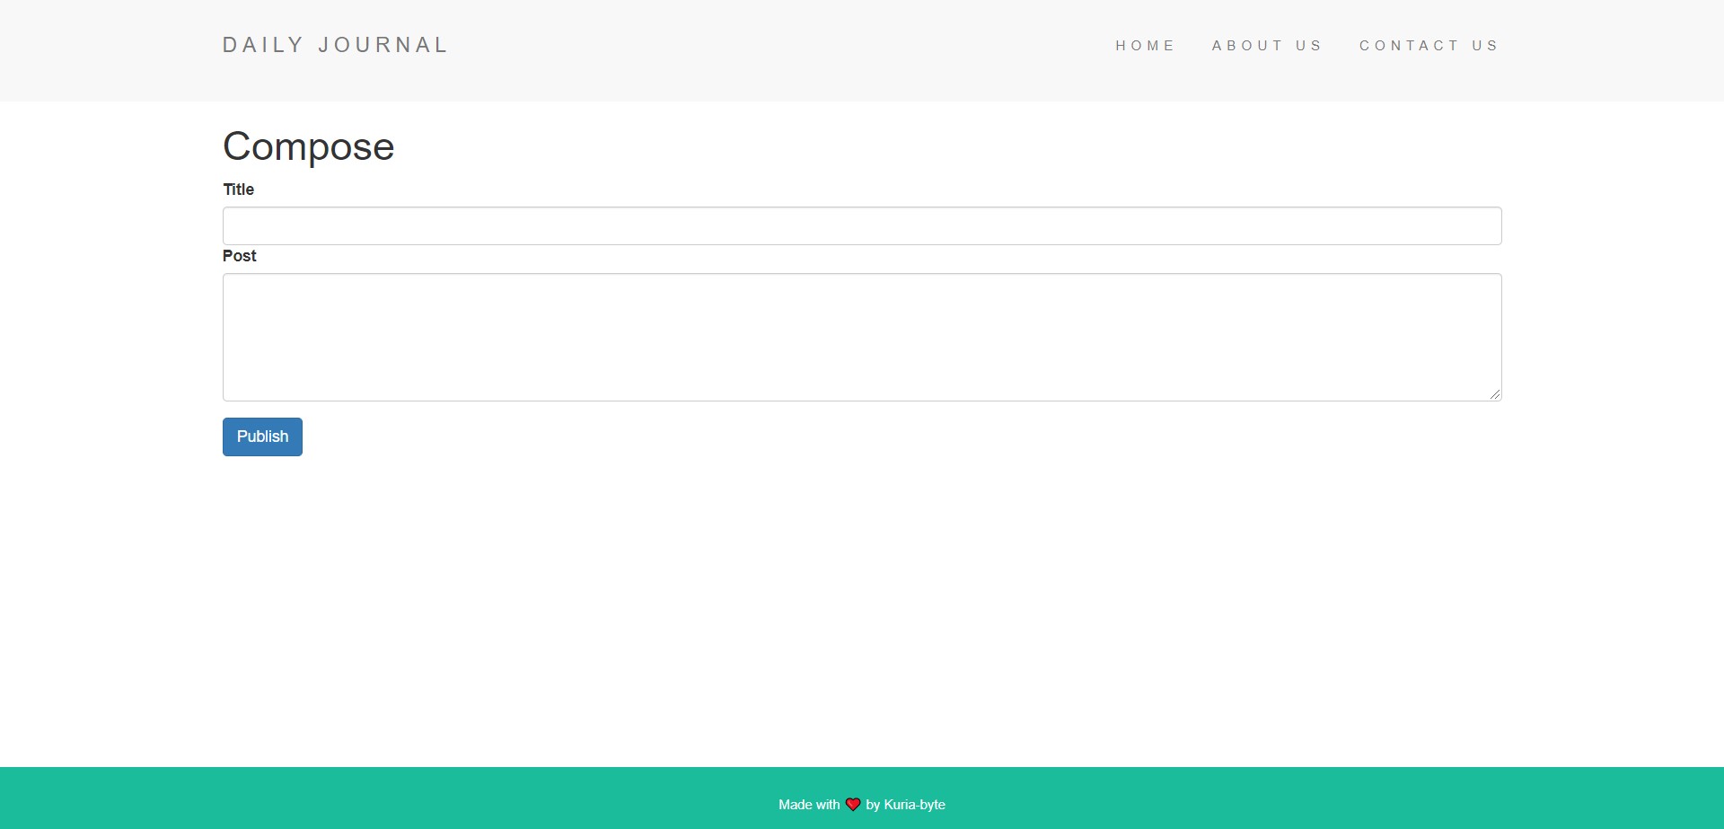This screenshot has width=1724, height=829.
Task: Click the red heart icon in the footer
Action: point(851,804)
